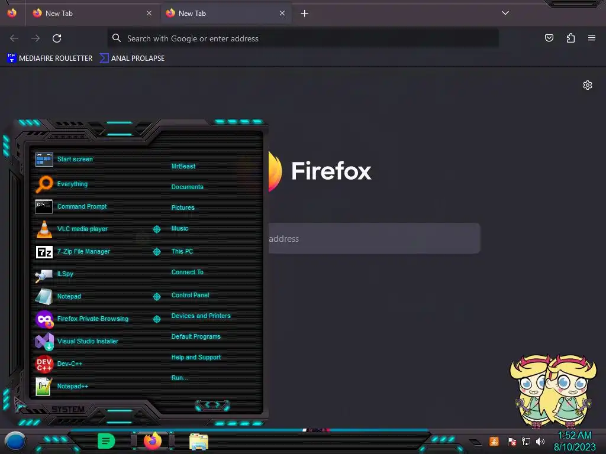
Task: Expand VLC media player jump list
Action: [x=156, y=229]
